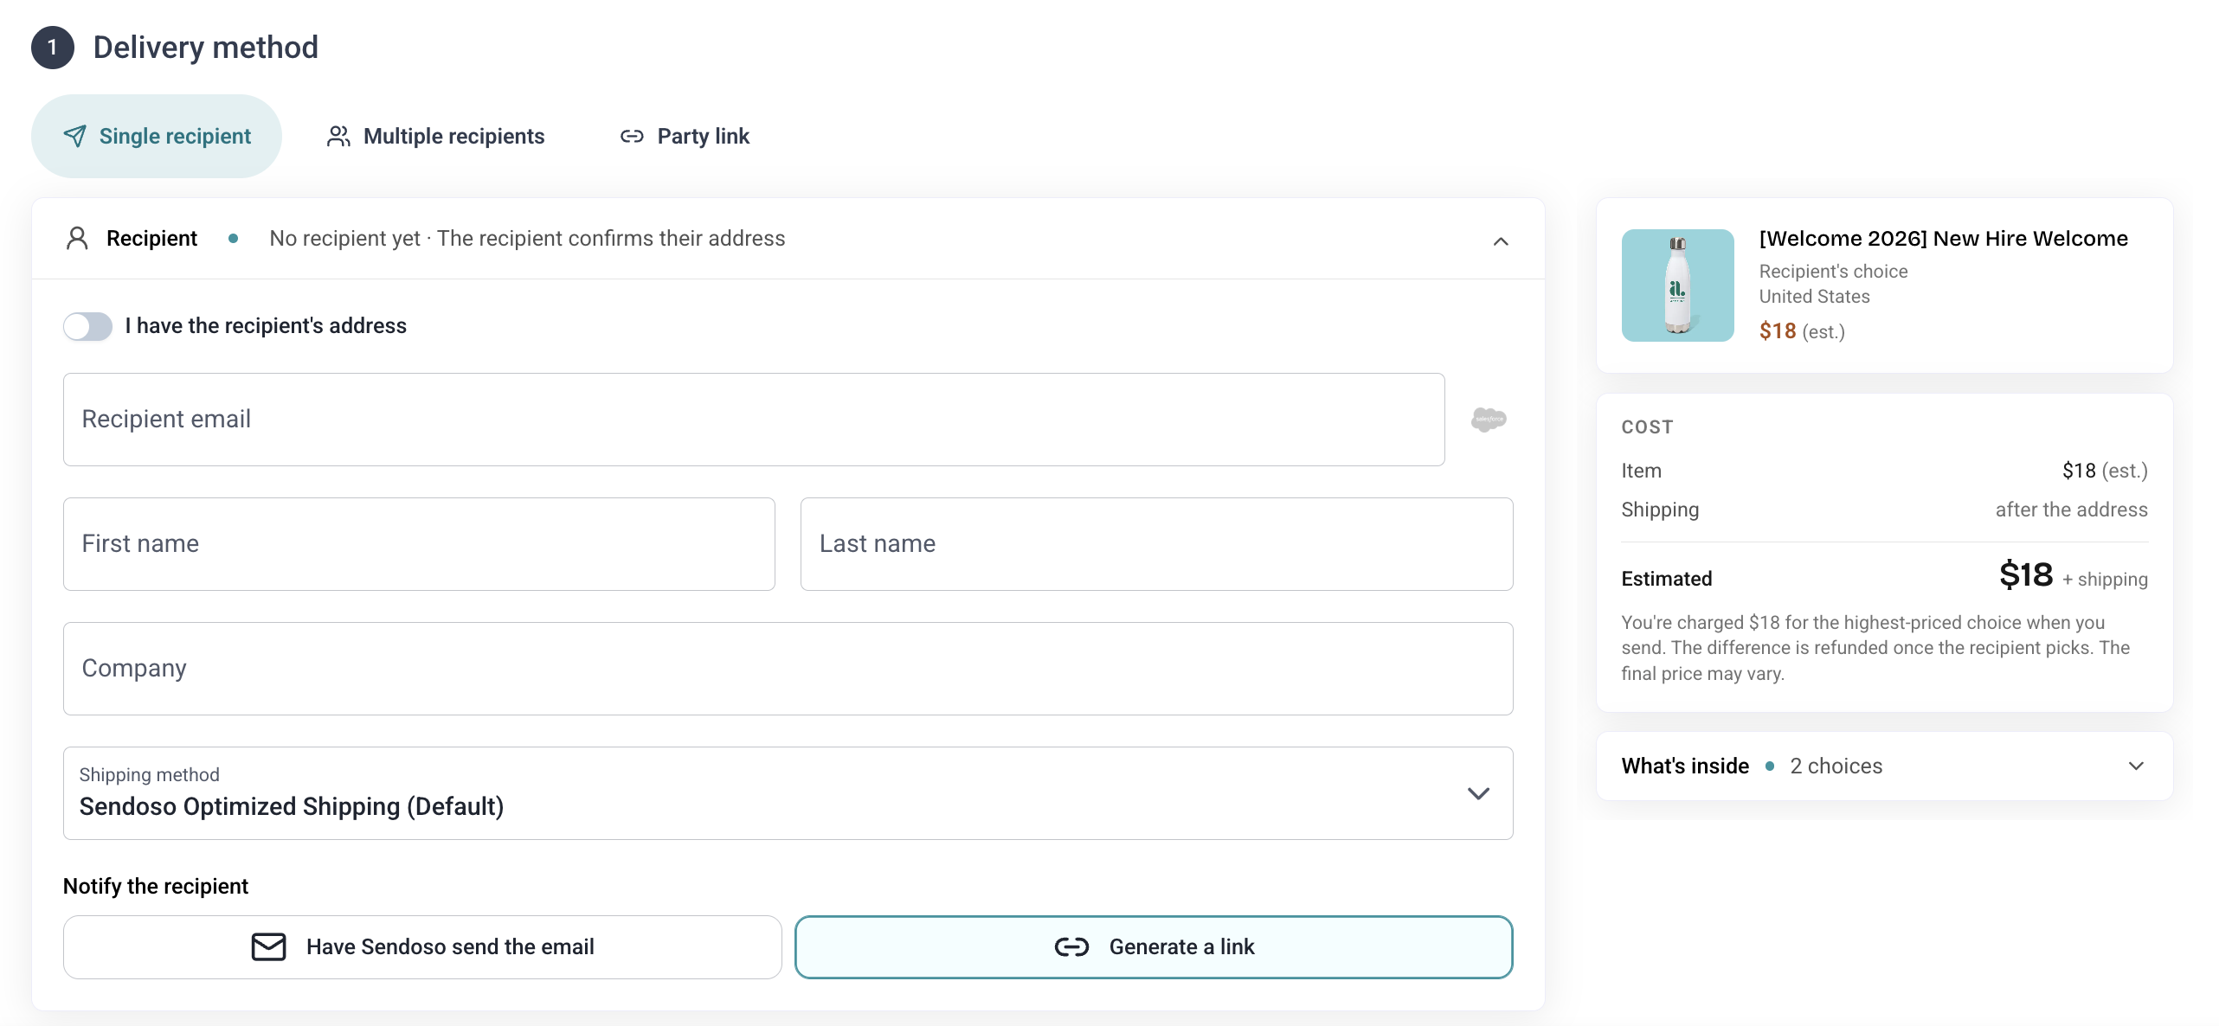Switch to the Multiple recipients tab

(436, 136)
